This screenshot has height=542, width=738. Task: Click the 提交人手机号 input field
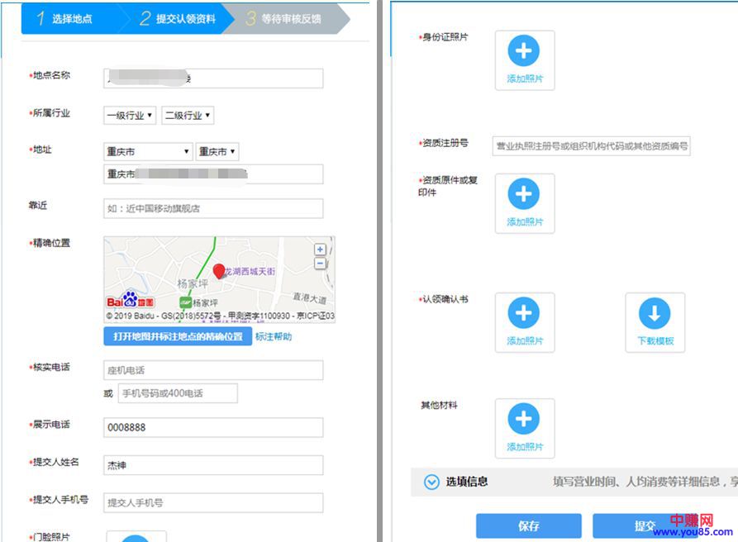[213, 502]
